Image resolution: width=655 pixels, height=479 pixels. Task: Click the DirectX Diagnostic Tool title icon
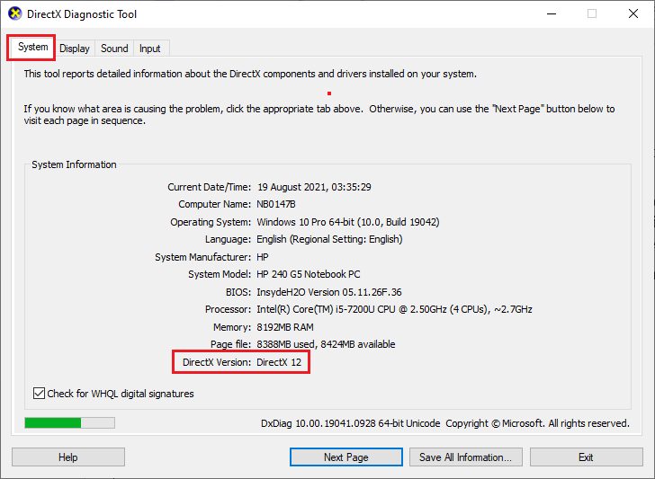click(15, 13)
